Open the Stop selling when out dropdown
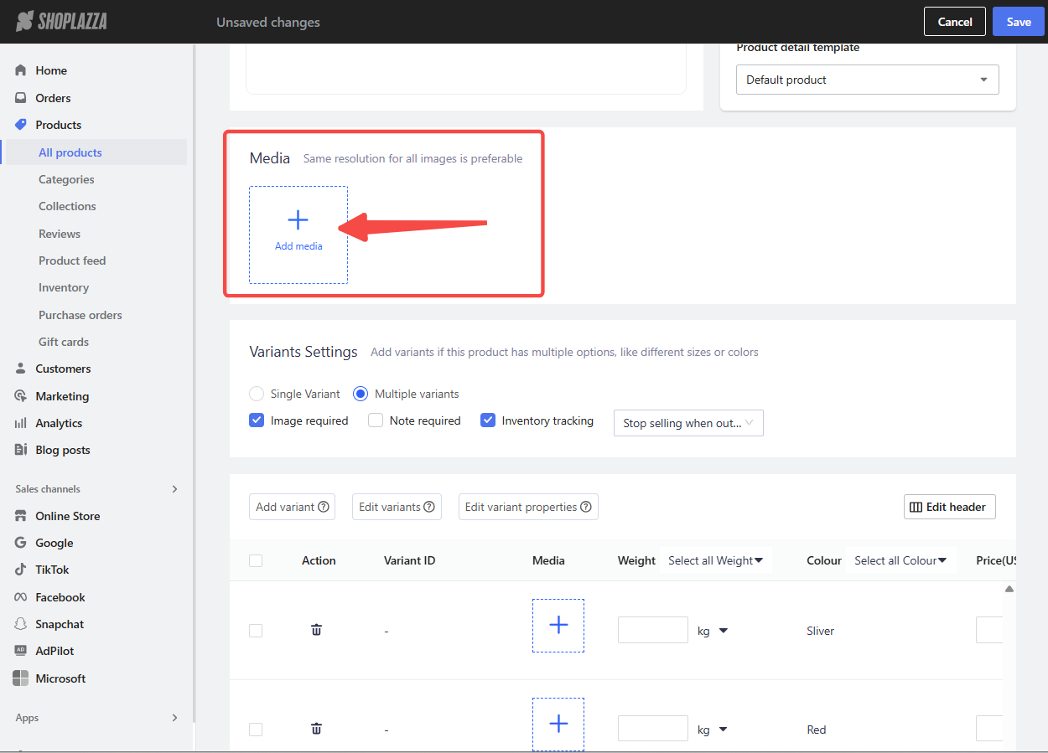 pyautogui.click(x=688, y=423)
